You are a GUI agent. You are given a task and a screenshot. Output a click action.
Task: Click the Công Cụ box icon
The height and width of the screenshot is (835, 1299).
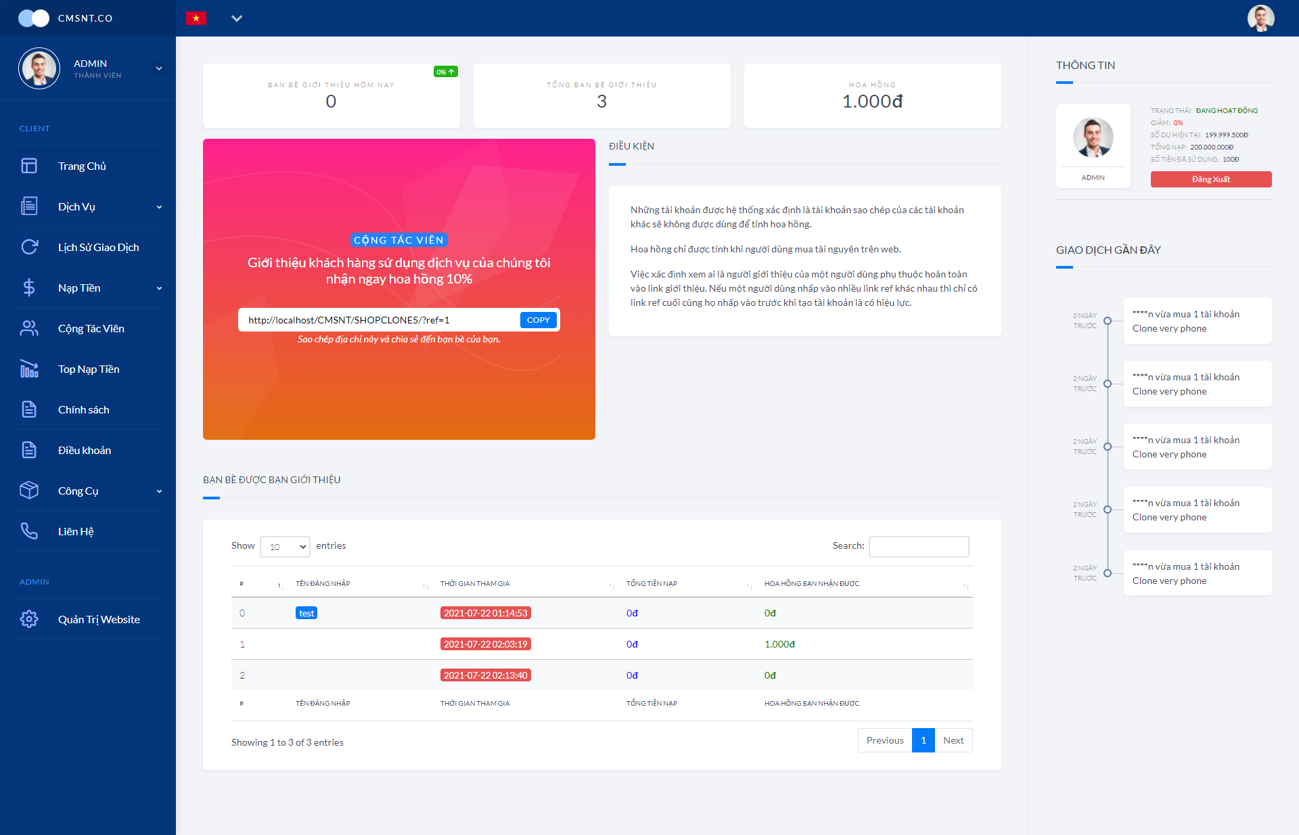29,491
